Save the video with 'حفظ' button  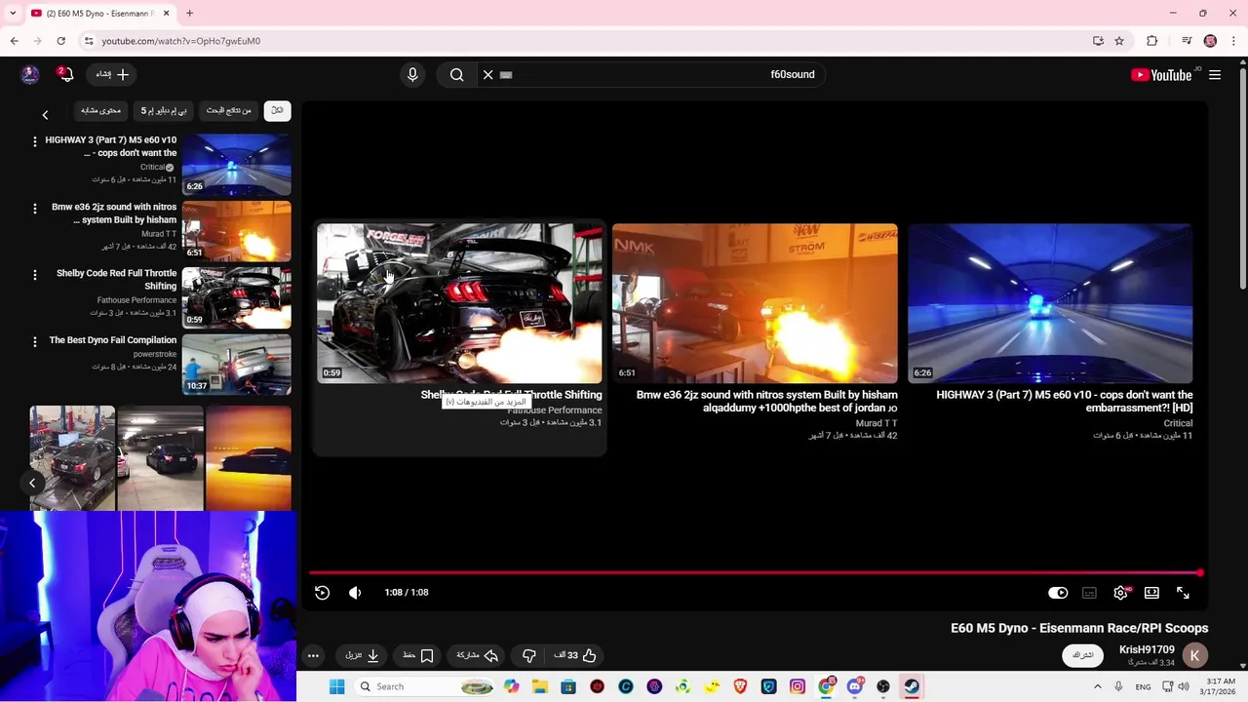418,656
